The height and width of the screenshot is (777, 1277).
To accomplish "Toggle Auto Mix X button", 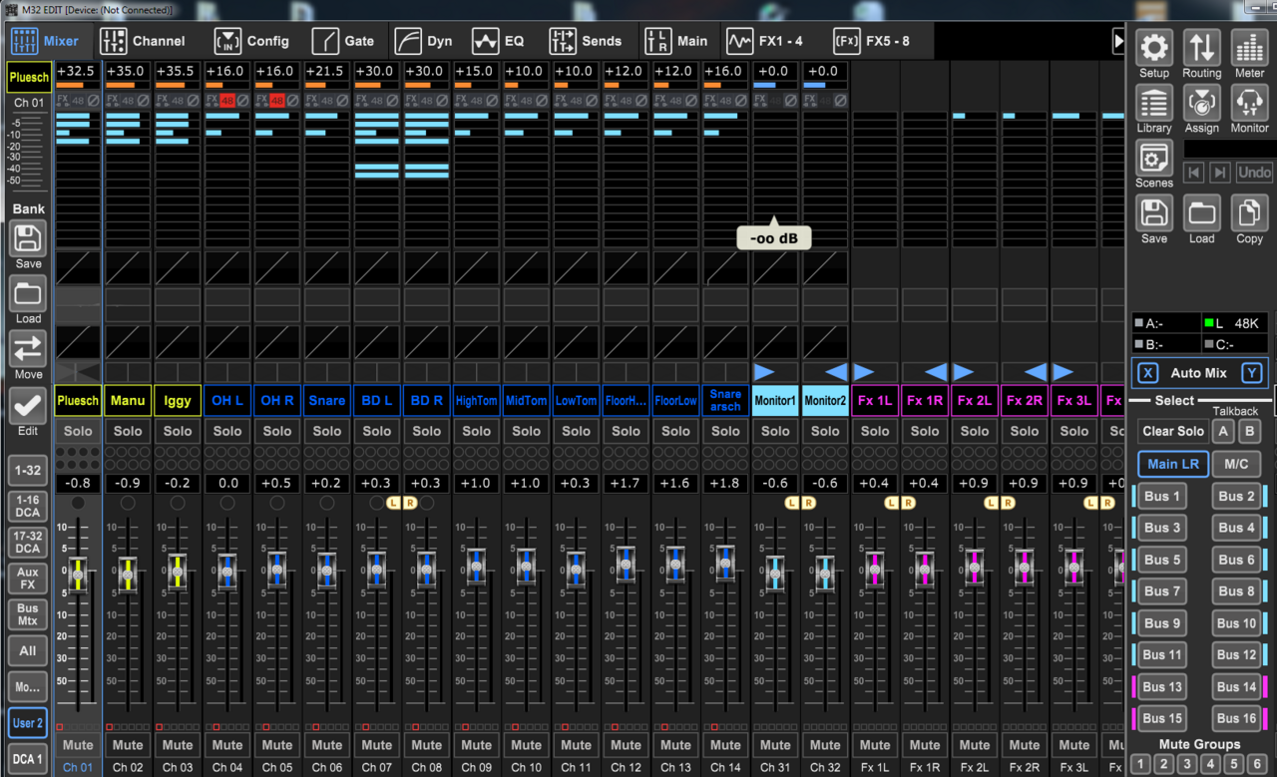I will tap(1148, 373).
